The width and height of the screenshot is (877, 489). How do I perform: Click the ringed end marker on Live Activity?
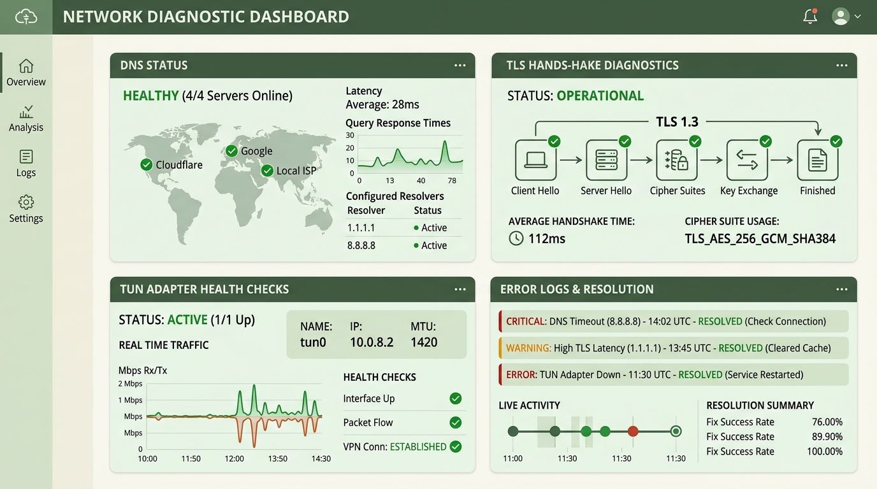pos(676,432)
